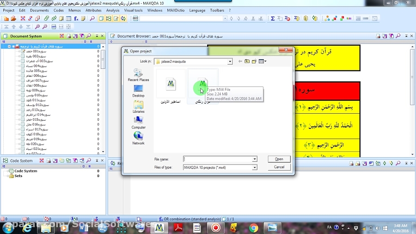Image resolution: width=416 pixels, height=234 pixels.
Task: Reset activations in Code System header
Action: (42, 160)
